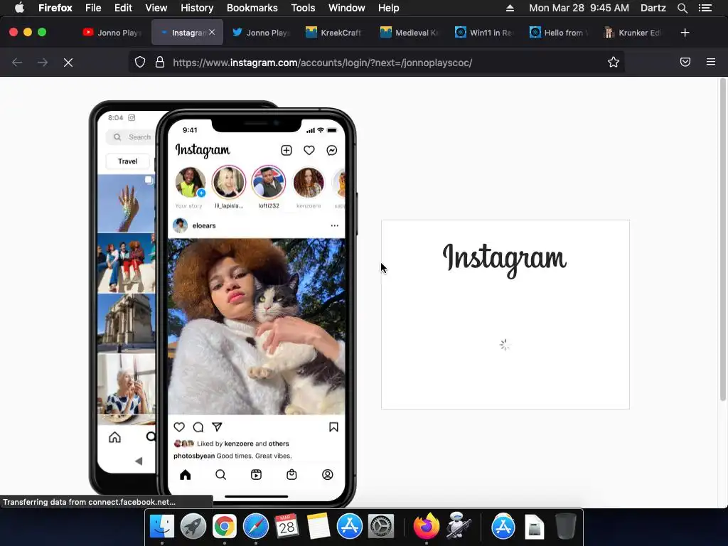Click the forward navigation arrow
728x546 pixels.
coord(43,63)
